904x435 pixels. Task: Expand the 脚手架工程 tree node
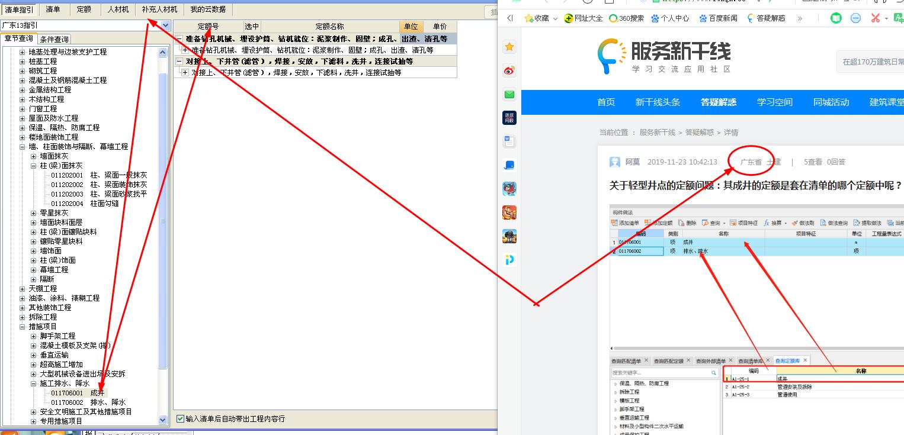pos(34,336)
